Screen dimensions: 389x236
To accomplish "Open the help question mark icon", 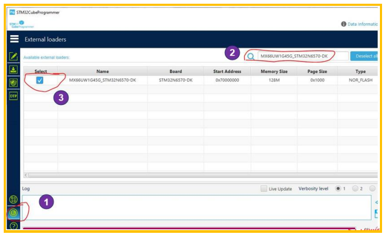I will coord(13,225).
